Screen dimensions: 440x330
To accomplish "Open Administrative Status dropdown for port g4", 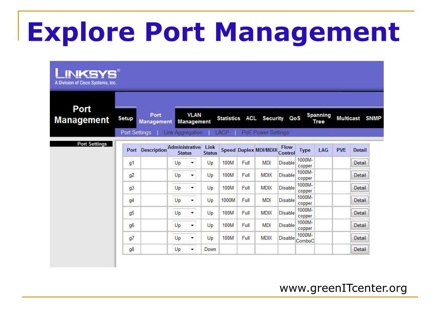I will tap(184, 200).
